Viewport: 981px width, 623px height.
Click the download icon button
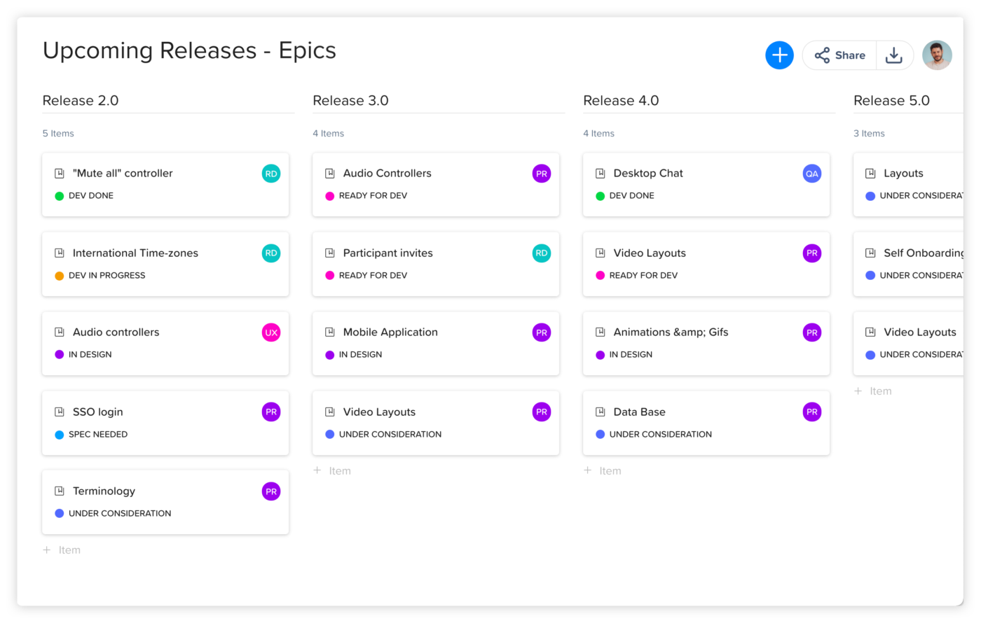tap(894, 55)
